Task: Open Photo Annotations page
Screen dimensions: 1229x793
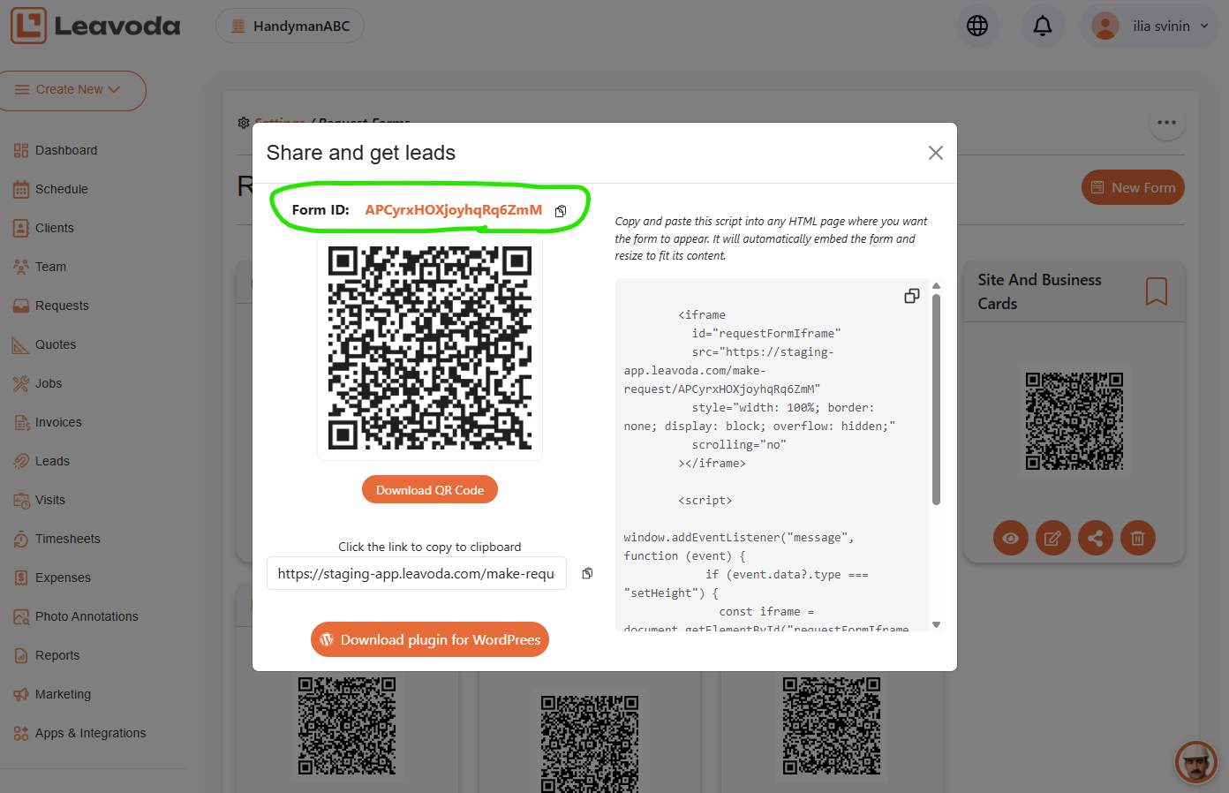Action: [x=87, y=616]
